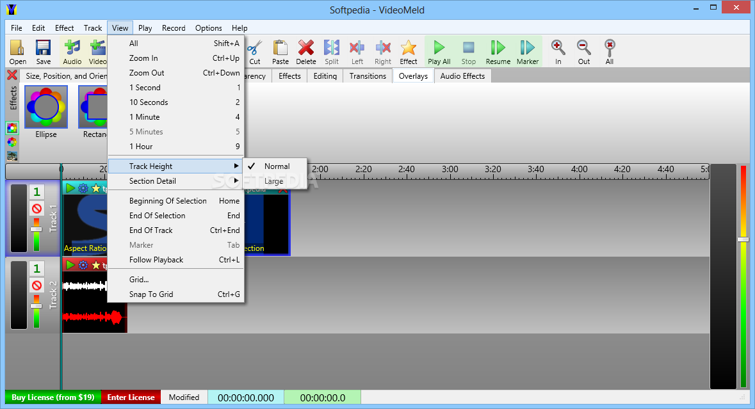Screen dimensions: 755x409
Task: Start playback with Play All
Action: point(439,52)
